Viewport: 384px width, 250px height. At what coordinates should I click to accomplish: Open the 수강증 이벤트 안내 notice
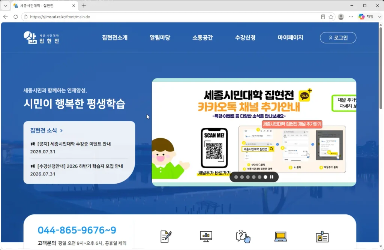click(74, 144)
